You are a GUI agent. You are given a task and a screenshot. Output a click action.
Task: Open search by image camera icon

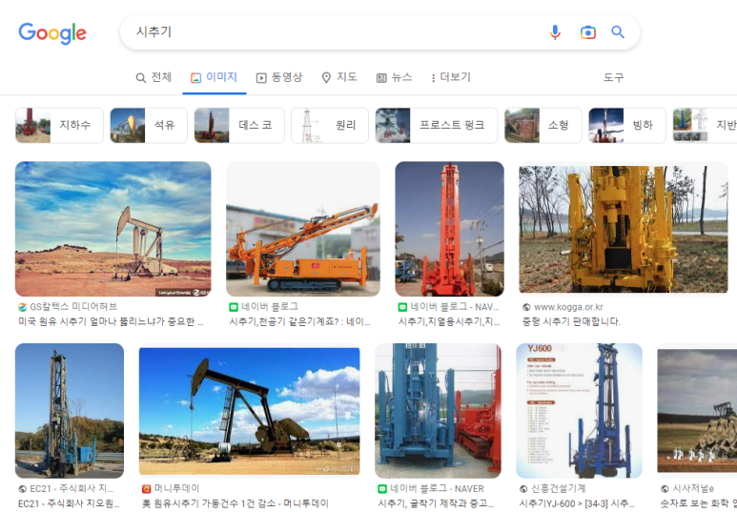(588, 32)
